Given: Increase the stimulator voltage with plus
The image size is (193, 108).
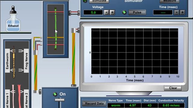Looking at the screenshot, I should point(112,13).
